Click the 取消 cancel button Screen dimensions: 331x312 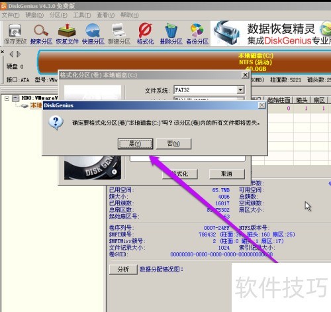226,174
